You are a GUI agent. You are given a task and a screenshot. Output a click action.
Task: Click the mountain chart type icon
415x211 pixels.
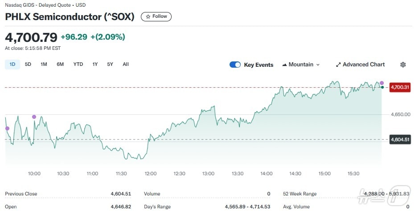click(284, 65)
